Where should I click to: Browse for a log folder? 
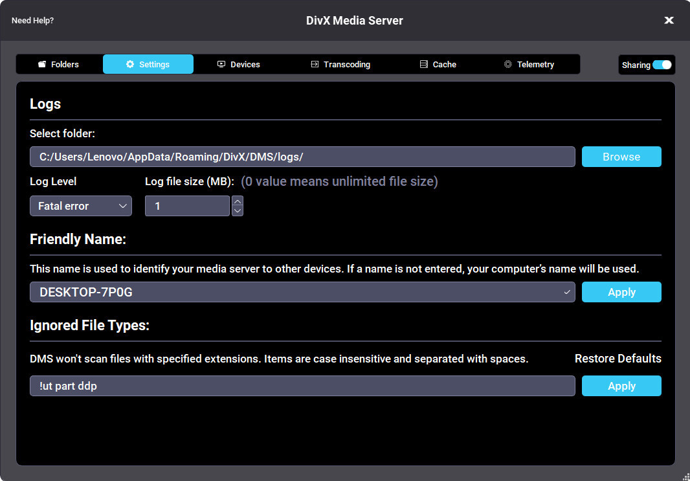tap(621, 157)
